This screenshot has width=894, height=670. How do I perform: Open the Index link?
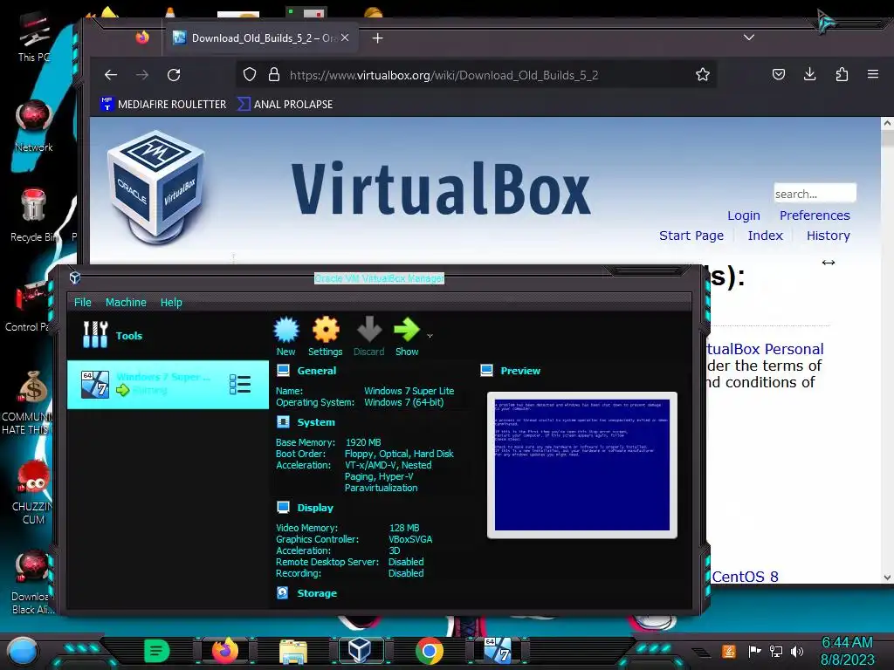[765, 236]
